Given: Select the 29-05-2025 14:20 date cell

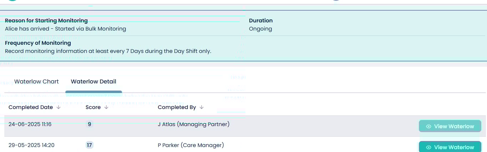Looking at the screenshot, I should (x=31, y=145).
